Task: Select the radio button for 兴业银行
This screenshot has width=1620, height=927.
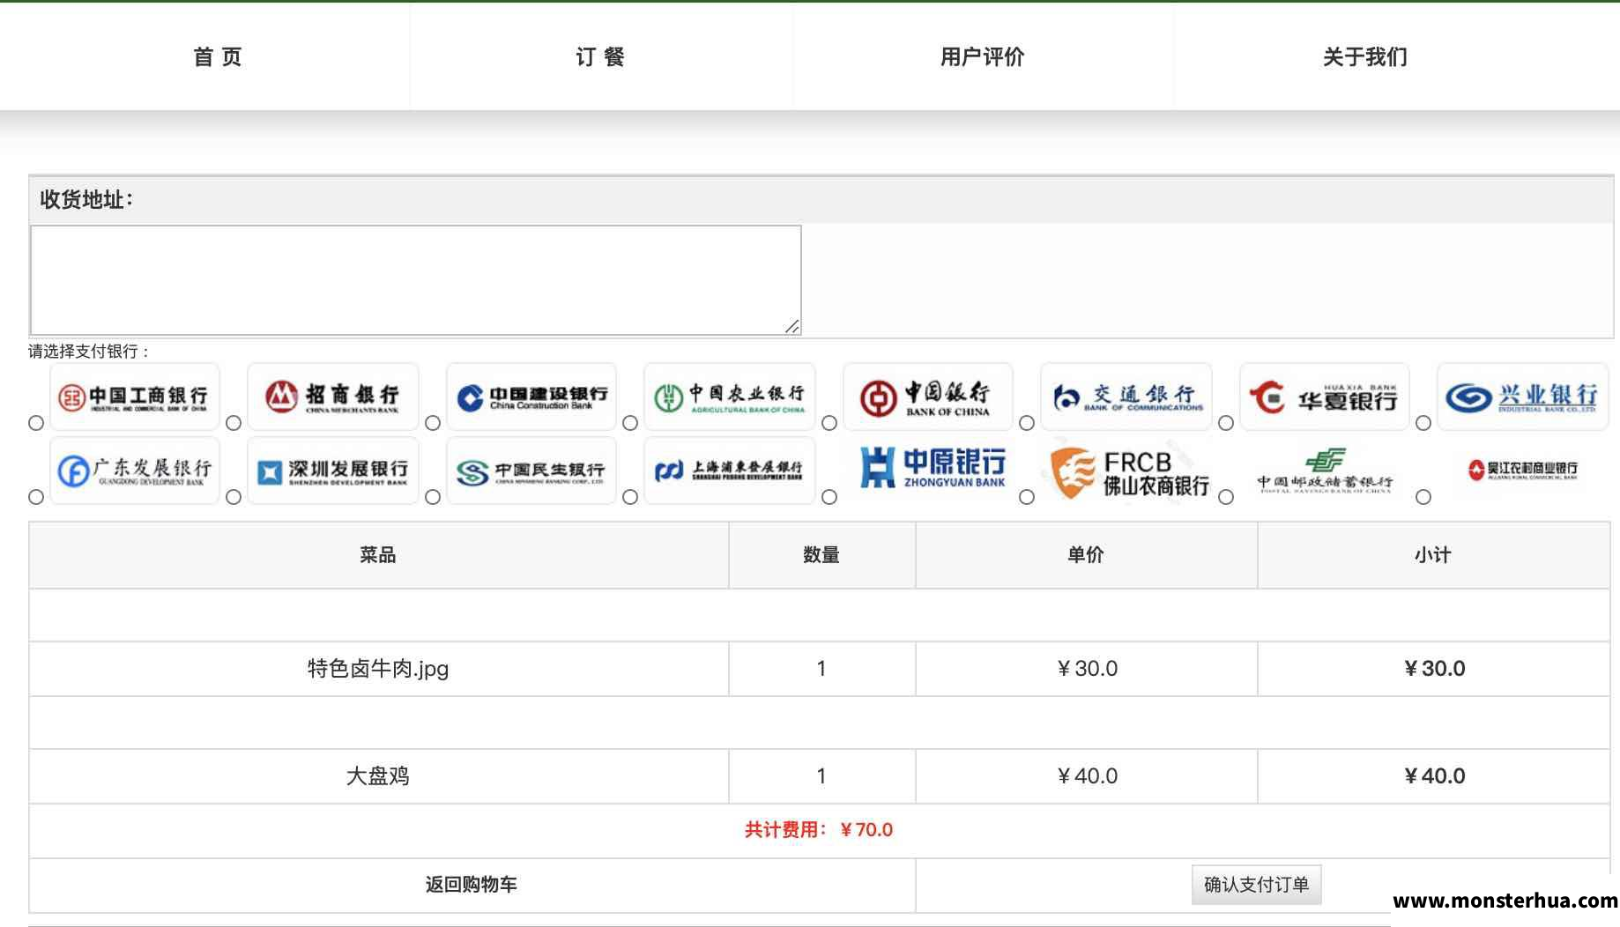Action: (1423, 423)
